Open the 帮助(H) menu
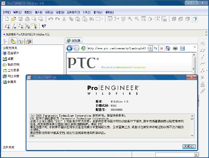The image size is (209, 158). [x=110, y=12]
